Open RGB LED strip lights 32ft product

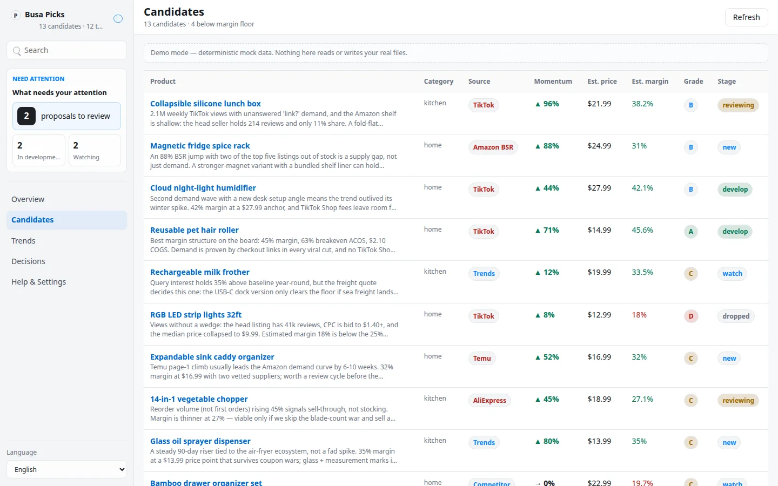pyautogui.click(x=196, y=315)
